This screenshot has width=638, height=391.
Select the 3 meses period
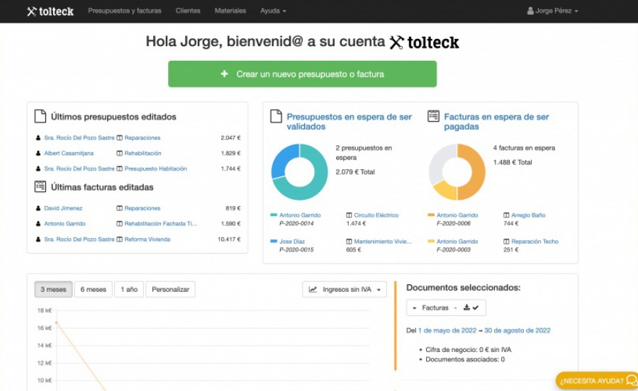click(x=53, y=290)
